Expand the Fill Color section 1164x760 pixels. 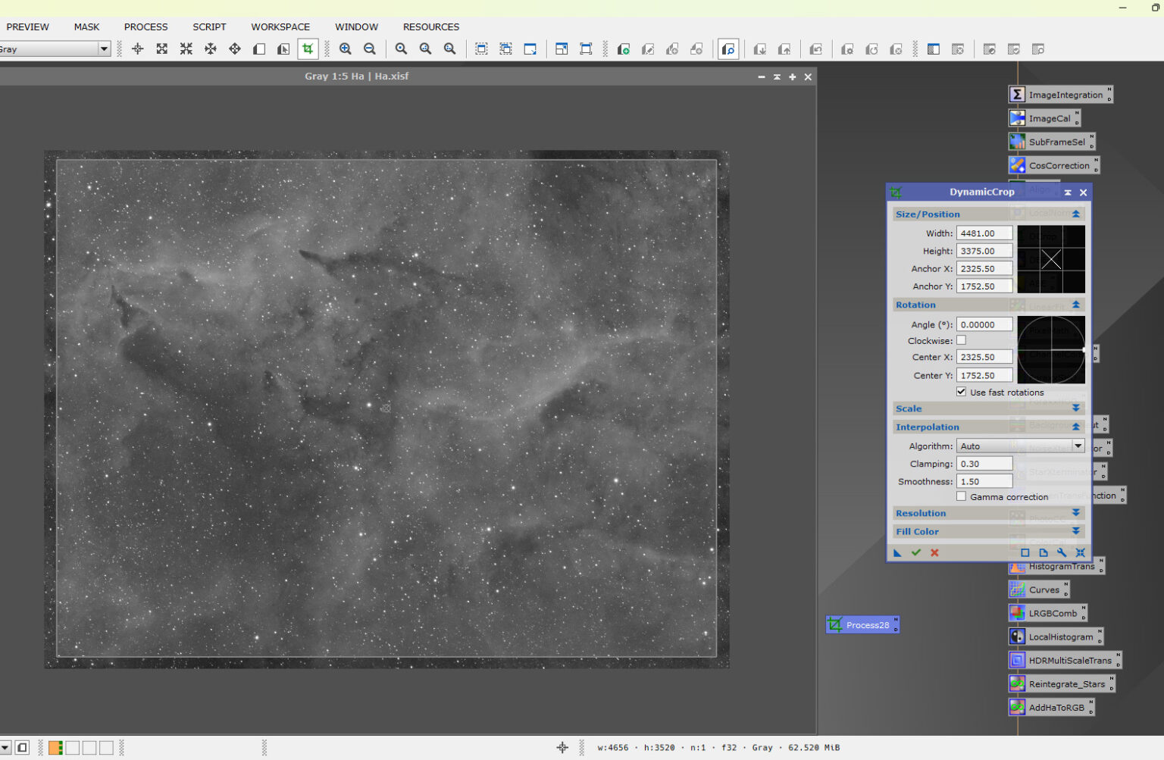pyautogui.click(x=1075, y=531)
